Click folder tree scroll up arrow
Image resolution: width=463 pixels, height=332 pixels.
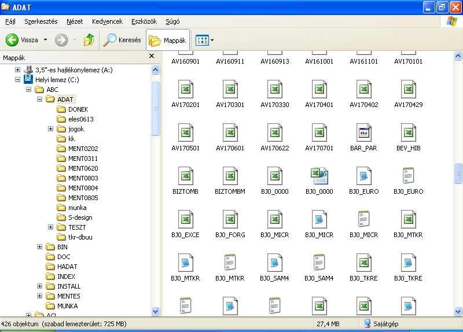click(x=155, y=69)
